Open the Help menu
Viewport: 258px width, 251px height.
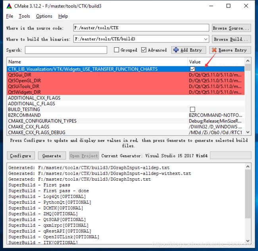(x=63, y=16)
